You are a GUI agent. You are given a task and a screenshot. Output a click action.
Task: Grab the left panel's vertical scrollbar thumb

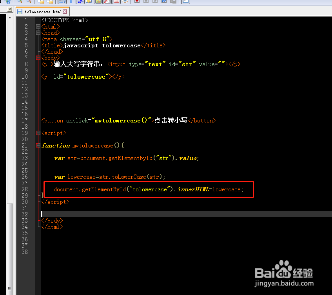[10, 249]
